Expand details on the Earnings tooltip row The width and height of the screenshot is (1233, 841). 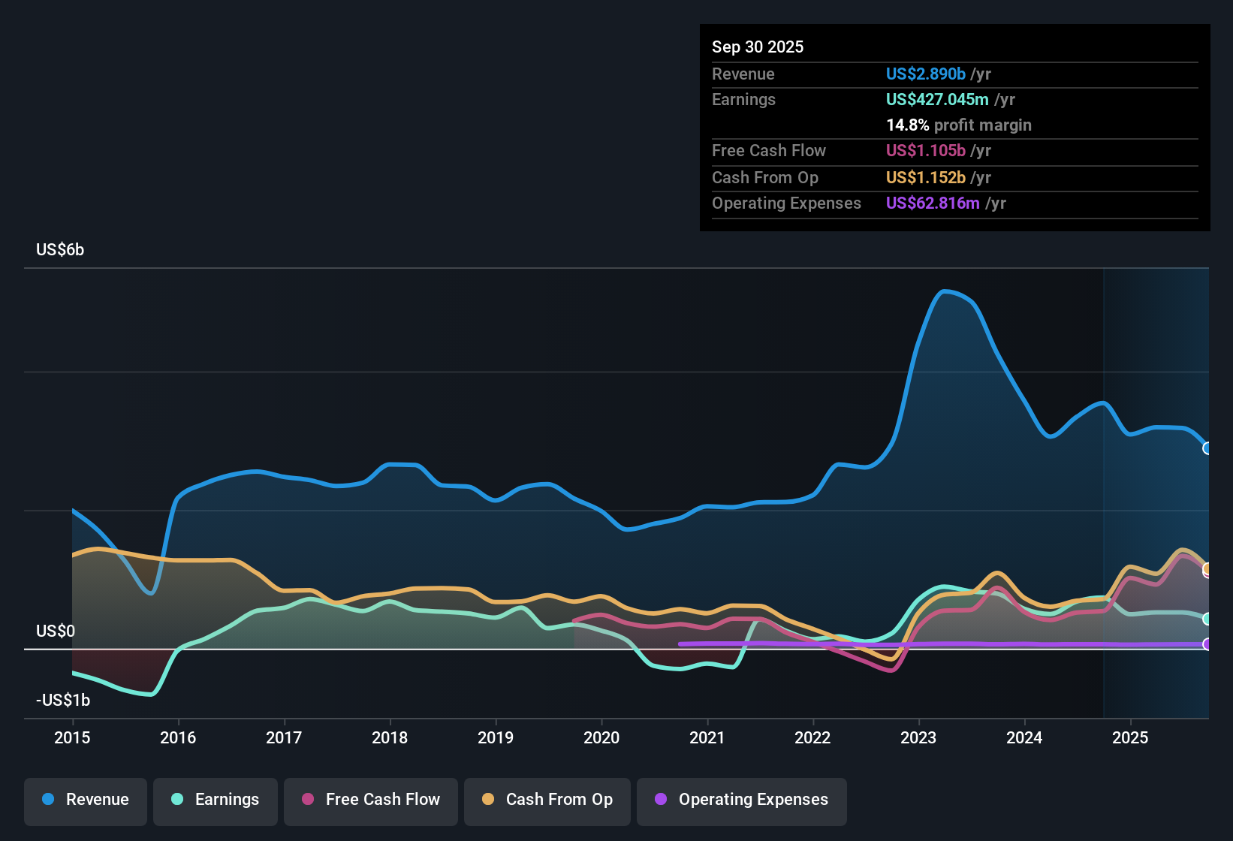(743, 99)
